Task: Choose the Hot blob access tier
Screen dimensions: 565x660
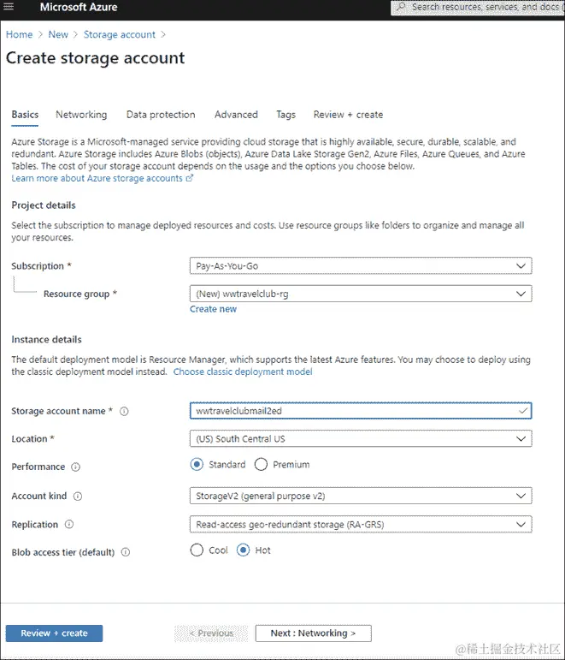Action: coord(243,550)
